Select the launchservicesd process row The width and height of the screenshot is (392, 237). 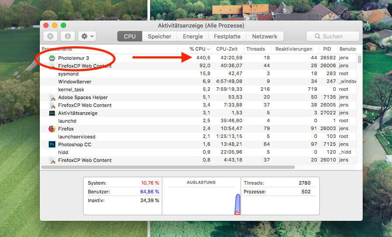[199, 137]
